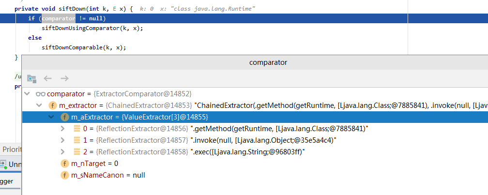Click the set top-level value toolbar icon
488x195 pixels.
point(31,78)
